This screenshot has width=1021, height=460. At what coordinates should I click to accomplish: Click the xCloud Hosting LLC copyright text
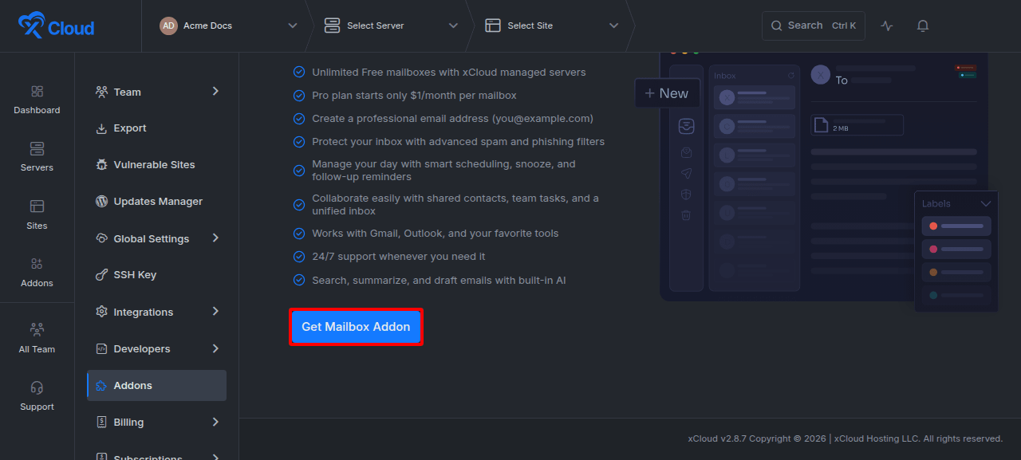pyautogui.click(x=918, y=438)
